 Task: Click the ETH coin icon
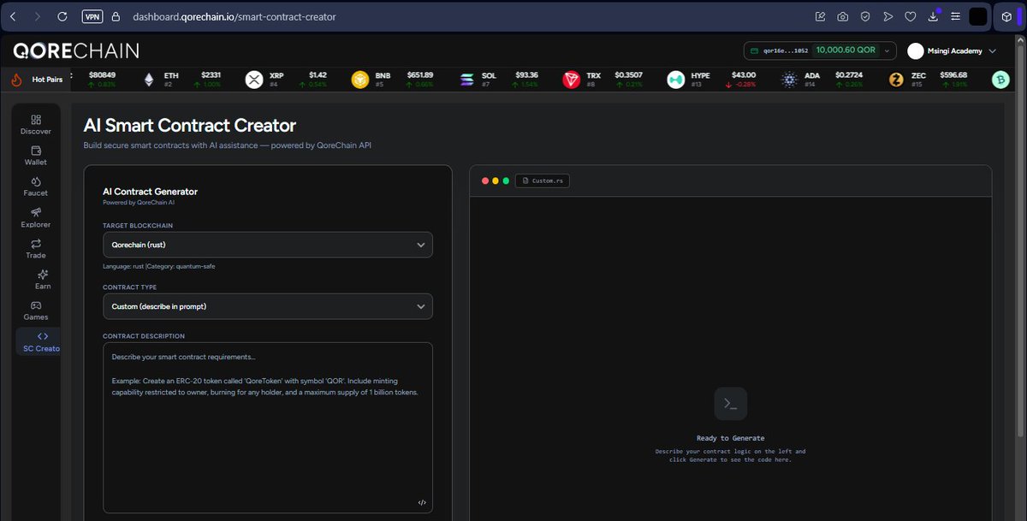149,80
